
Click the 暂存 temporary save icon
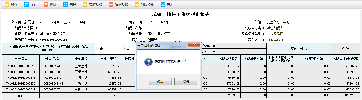7,5
